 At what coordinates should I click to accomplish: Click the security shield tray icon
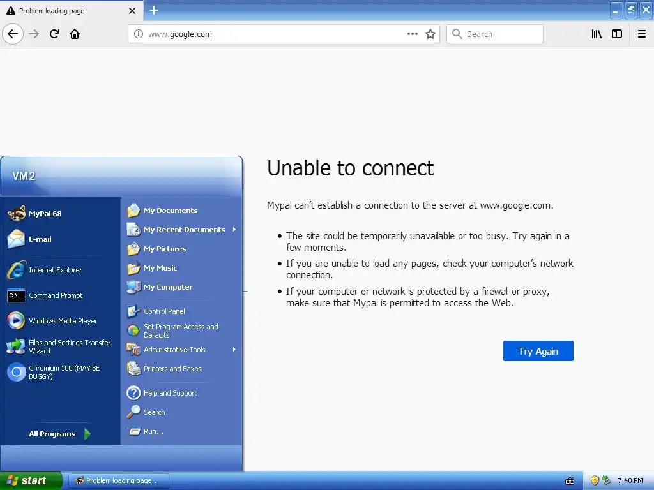[595, 480]
